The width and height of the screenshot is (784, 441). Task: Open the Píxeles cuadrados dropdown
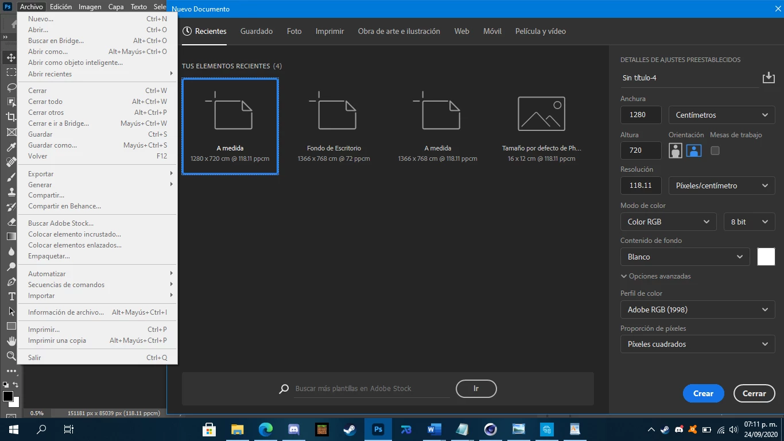[697, 344]
